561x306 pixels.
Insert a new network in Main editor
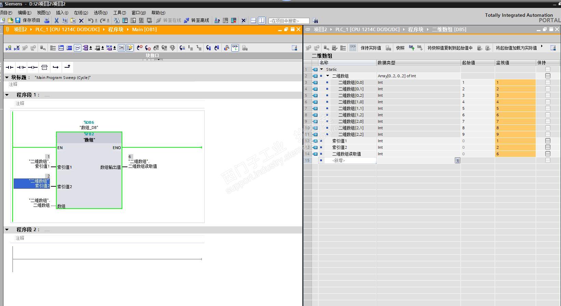click(x=9, y=48)
